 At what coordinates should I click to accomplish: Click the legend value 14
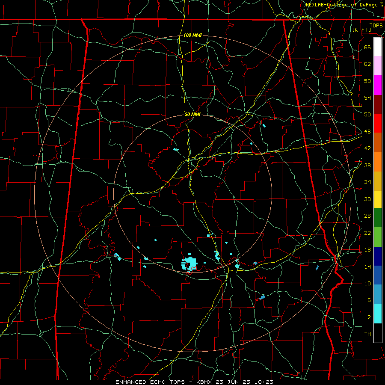tap(367, 267)
